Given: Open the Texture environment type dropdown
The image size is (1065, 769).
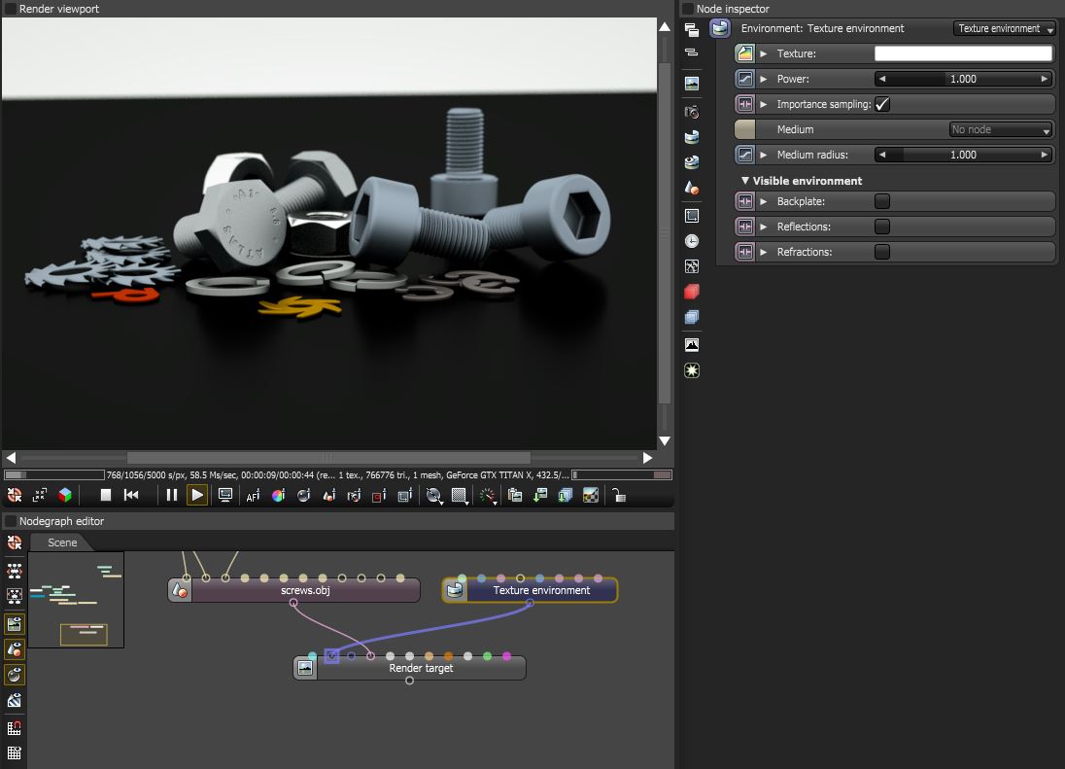Looking at the screenshot, I should [1004, 28].
